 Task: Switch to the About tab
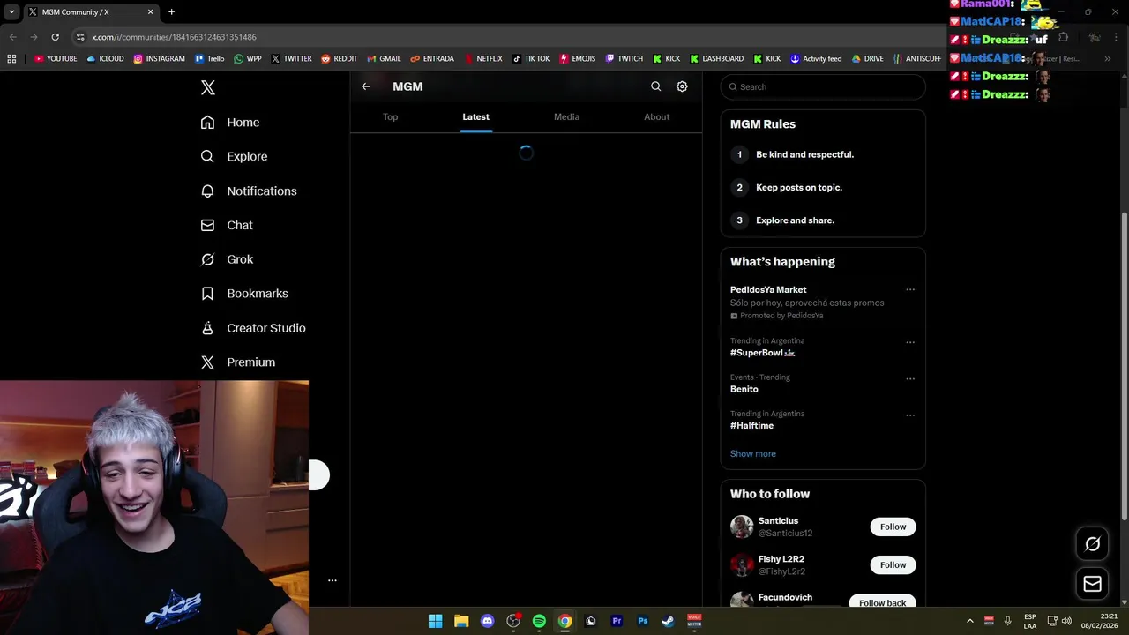[656, 116]
